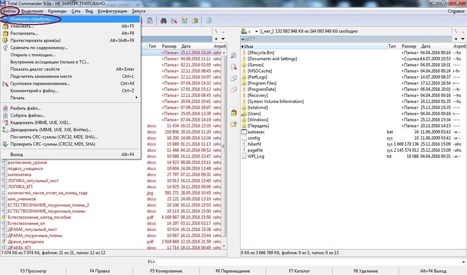
Task: Sort right panel by Размер column header
Action: click(409, 46)
